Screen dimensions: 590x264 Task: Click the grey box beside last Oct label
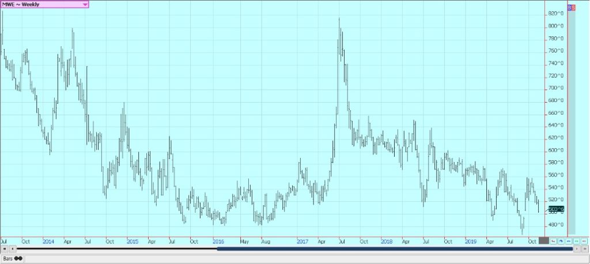click(544, 240)
